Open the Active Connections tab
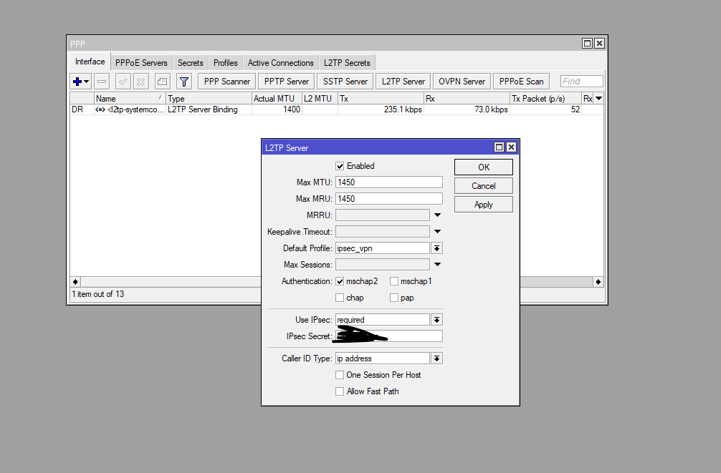Screen dimensions: 721x473 (280, 63)
